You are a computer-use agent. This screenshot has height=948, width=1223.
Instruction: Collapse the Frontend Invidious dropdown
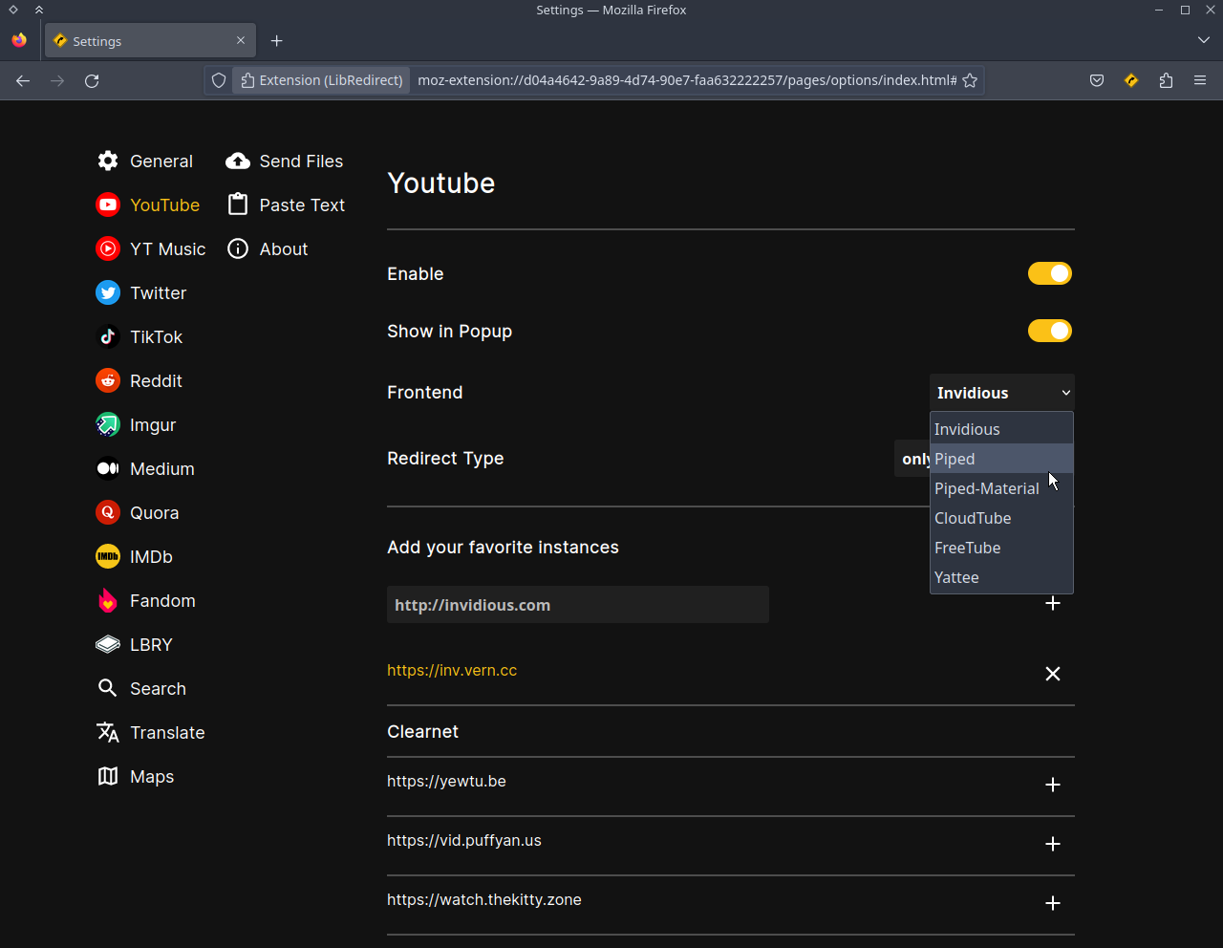[1002, 393]
